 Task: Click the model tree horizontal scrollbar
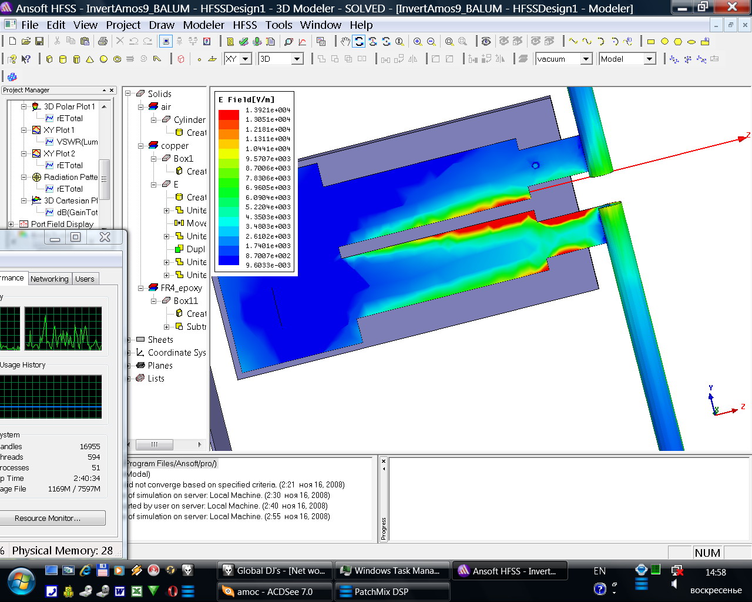pyautogui.click(x=155, y=444)
